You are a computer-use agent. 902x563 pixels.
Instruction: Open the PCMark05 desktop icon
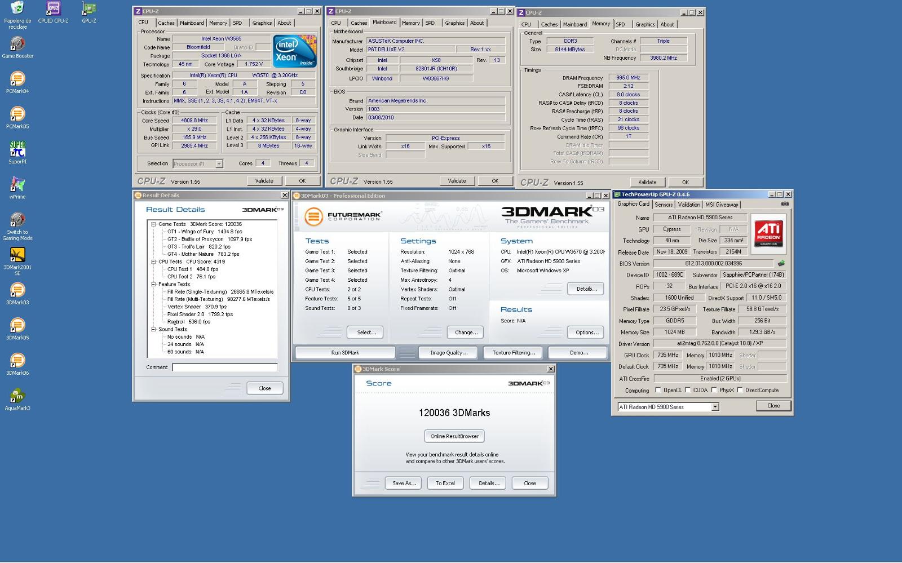click(x=17, y=118)
